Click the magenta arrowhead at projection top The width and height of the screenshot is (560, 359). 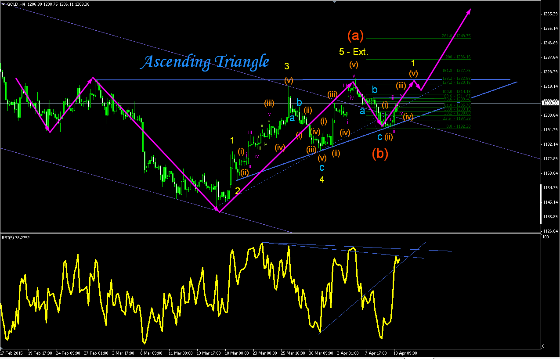click(468, 11)
